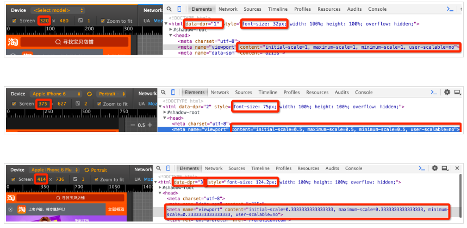Click the Taobao logo in the 320-width page preview

click(13, 42)
